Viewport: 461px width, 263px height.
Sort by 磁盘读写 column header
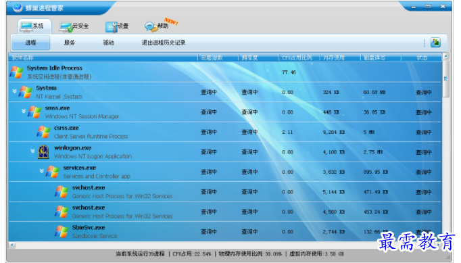374,57
